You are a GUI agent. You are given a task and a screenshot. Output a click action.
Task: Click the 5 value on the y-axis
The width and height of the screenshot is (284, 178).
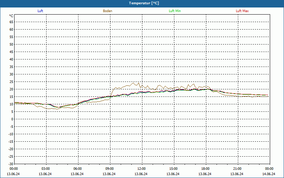(12, 112)
